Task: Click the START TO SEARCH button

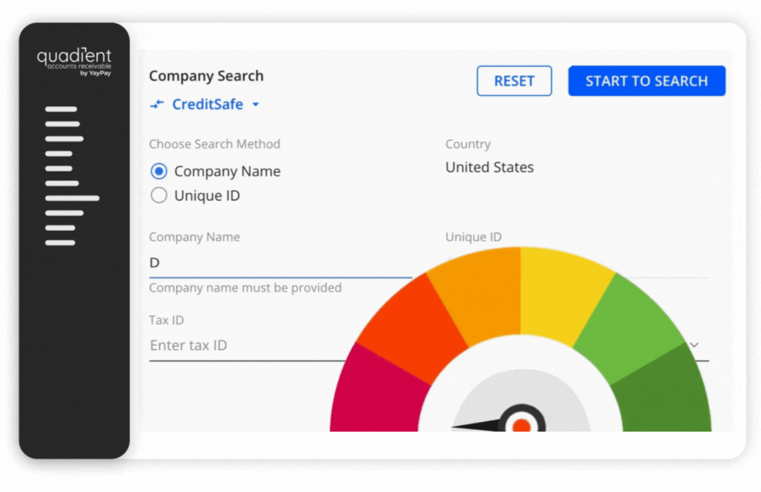Action: (x=646, y=81)
